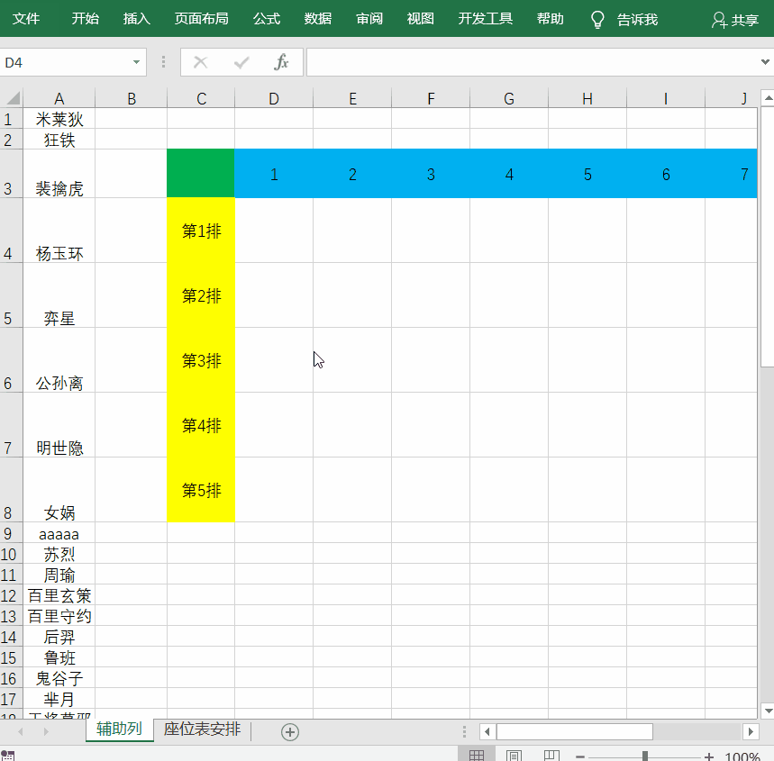Open the 开发工具 ribbon tab
The width and height of the screenshot is (774, 761).
pos(486,19)
